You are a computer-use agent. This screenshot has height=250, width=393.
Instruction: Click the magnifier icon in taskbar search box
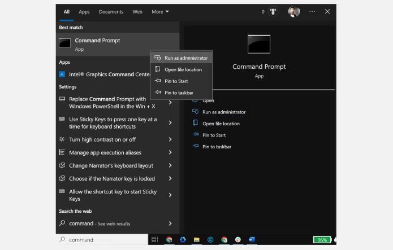click(62, 239)
